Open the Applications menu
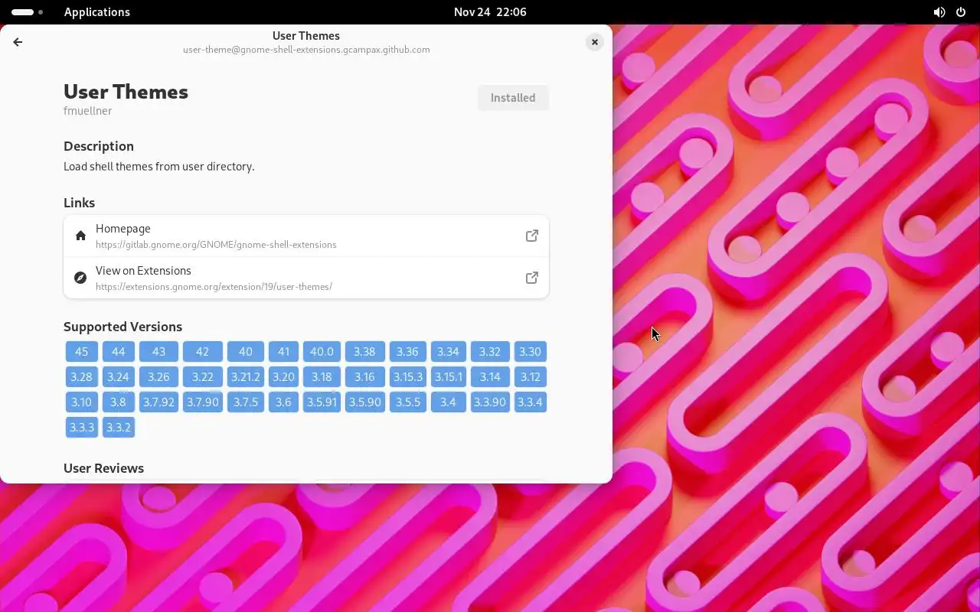The image size is (980, 612). point(97,12)
